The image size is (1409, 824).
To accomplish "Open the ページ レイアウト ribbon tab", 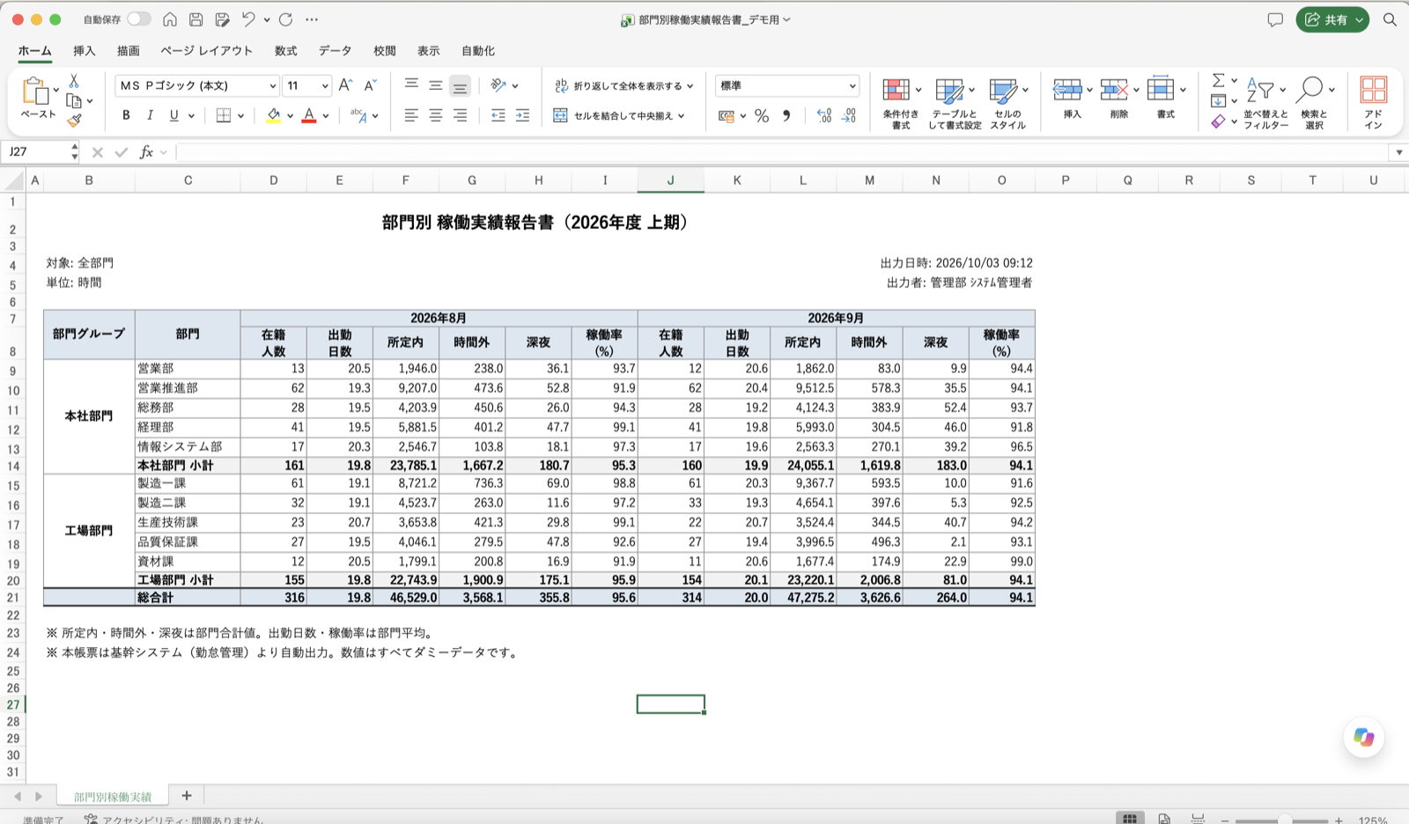I will tap(206, 51).
